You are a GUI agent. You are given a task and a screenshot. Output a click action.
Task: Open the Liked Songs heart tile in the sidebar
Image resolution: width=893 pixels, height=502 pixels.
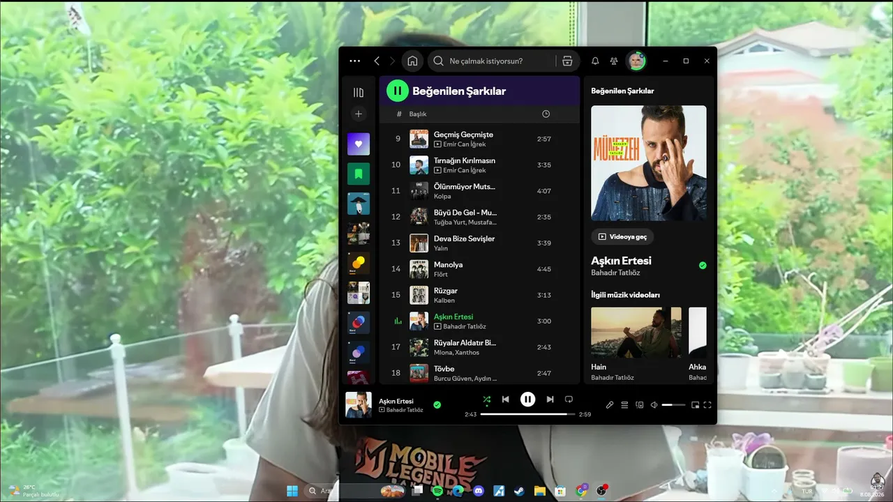[x=359, y=144]
